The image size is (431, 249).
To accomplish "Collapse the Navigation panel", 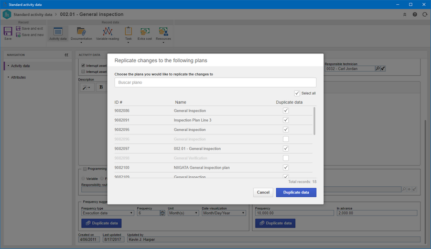I will coord(66,55).
